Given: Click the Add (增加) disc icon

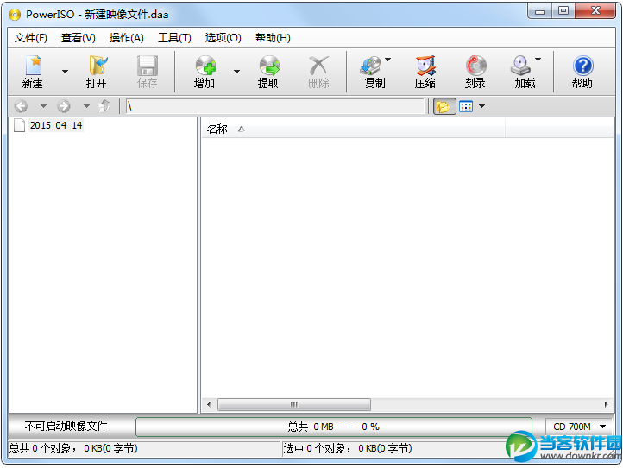Looking at the screenshot, I should 205,66.
